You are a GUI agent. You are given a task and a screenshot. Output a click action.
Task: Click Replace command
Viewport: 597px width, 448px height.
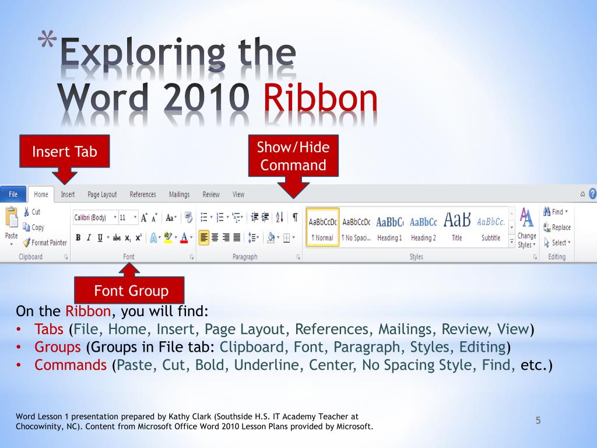click(557, 227)
